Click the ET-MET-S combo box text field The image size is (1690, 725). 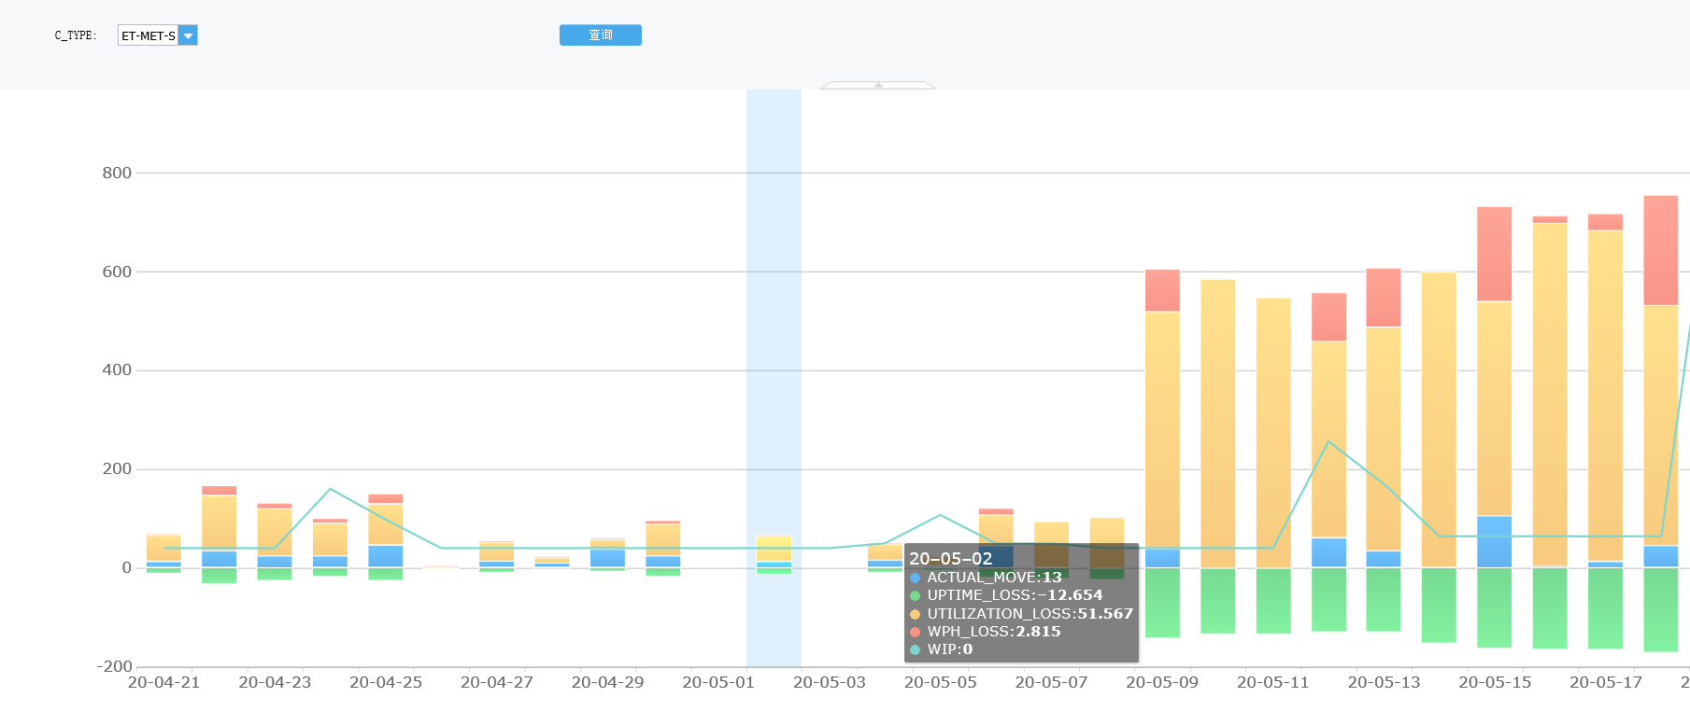pos(148,35)
